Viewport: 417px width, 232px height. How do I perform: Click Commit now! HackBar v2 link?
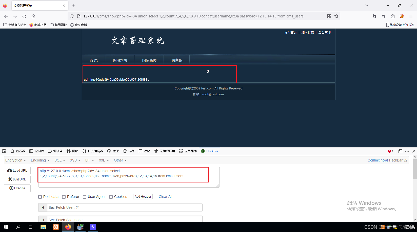tap(387, 160)
